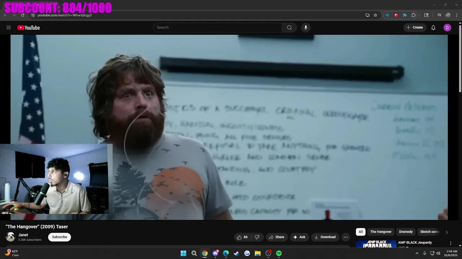Focus the YouTube search field
This screenshot has width=462, height=259.
(x=218, y=28)
